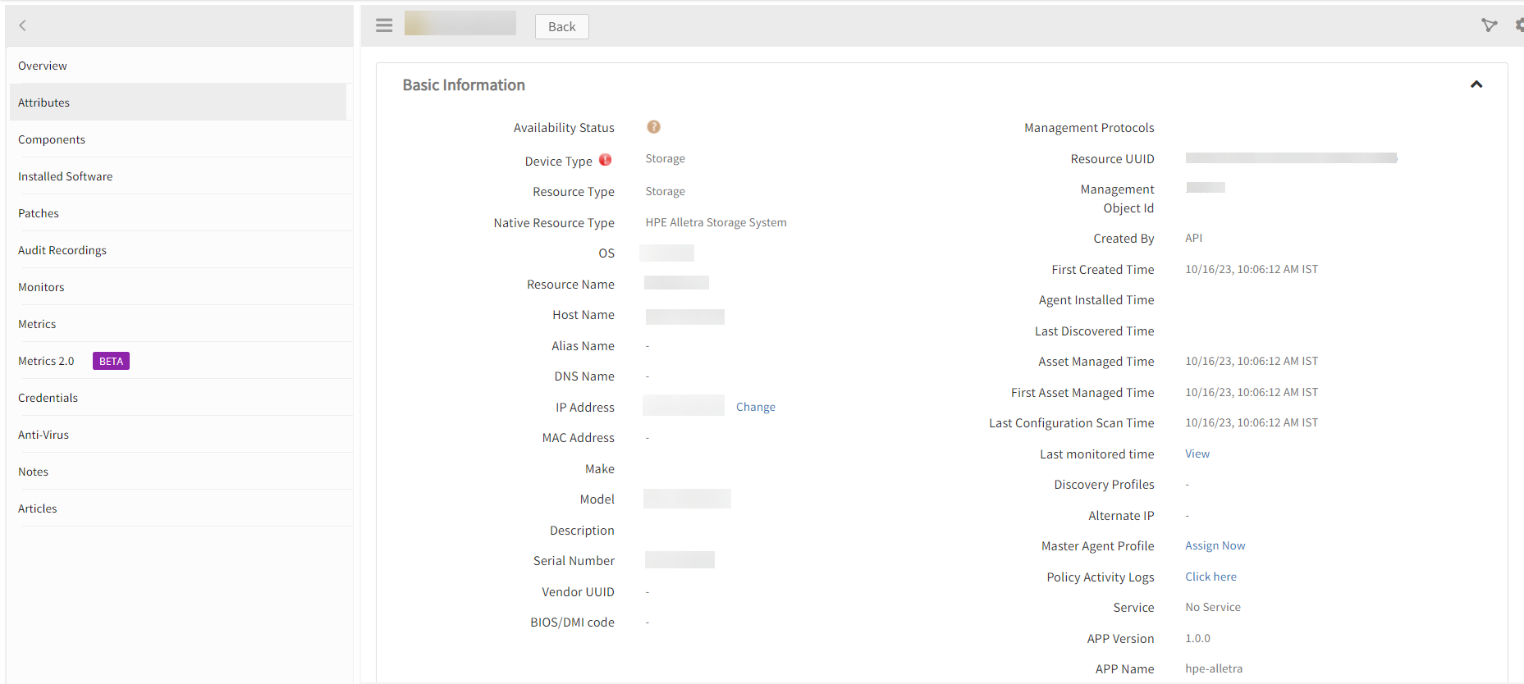Click Assign Now for Master Agent Profile

tap(1215, 545)
